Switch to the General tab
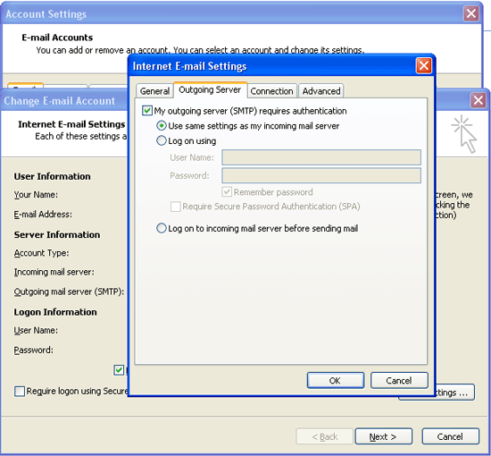 tap(154, 91)
